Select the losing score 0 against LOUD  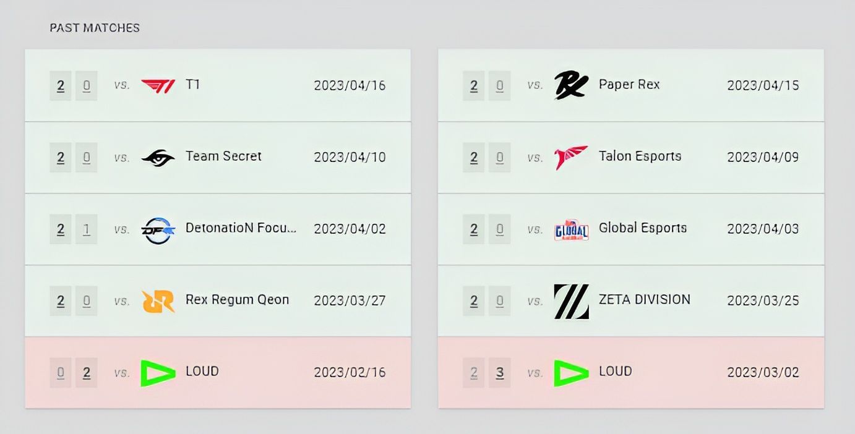(x=60, y=372)
